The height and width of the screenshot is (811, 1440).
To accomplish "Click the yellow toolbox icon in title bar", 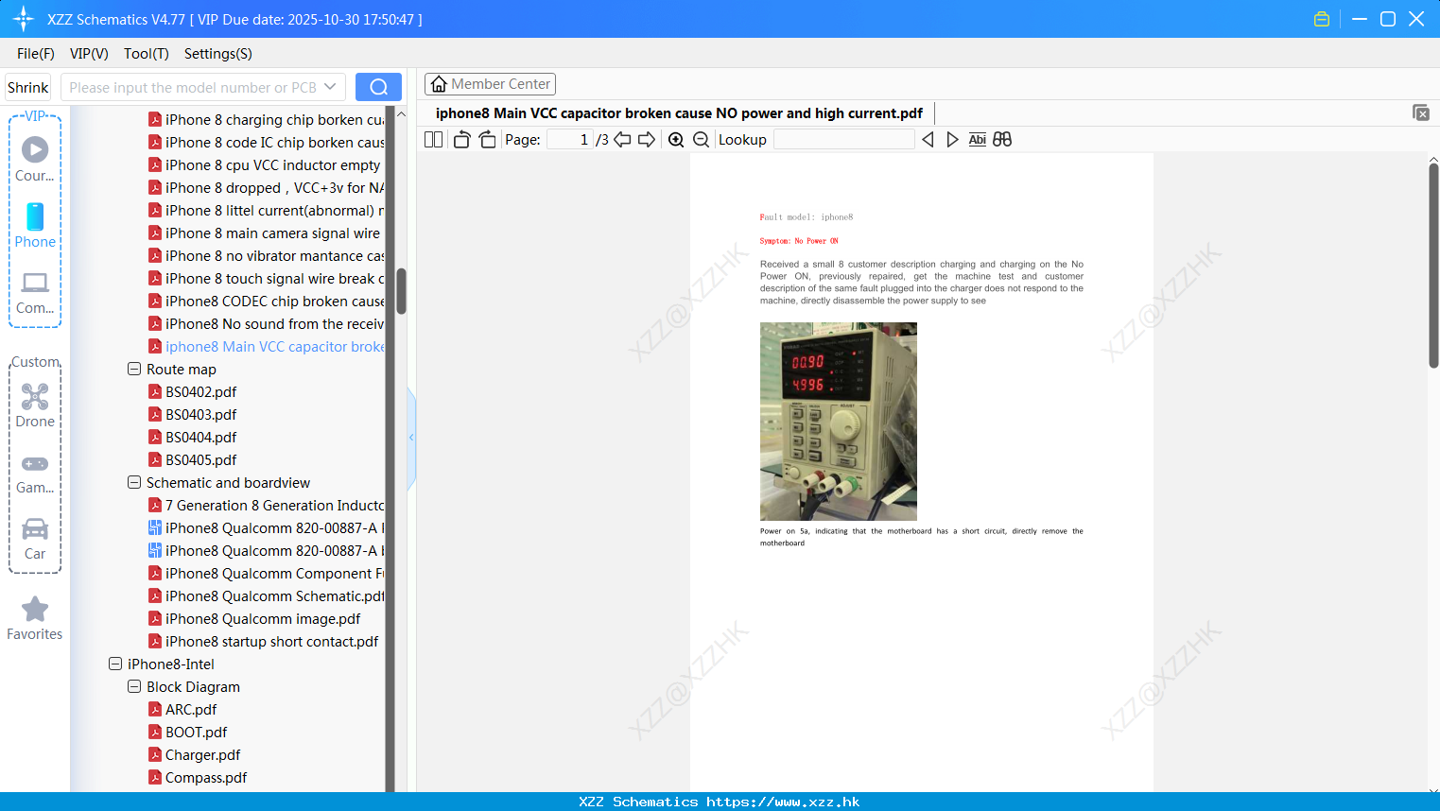I will (1322, 19).
